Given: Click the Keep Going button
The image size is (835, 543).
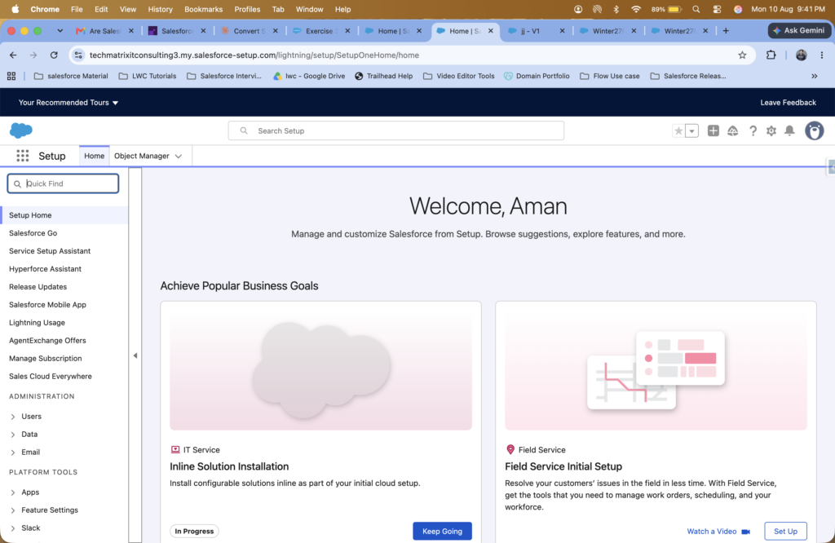Looking at the screenshot, I should [x=442, y=531].
